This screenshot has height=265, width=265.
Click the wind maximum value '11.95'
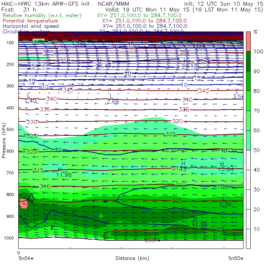[x=199, y=225]
